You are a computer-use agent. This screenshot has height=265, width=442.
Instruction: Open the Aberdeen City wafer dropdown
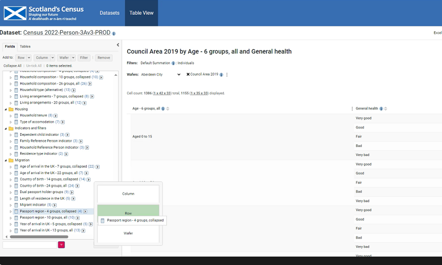pyautogui.click(x=161, y=75)
